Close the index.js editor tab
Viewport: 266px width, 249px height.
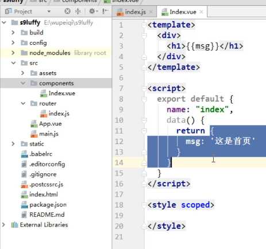coord(151,12)
